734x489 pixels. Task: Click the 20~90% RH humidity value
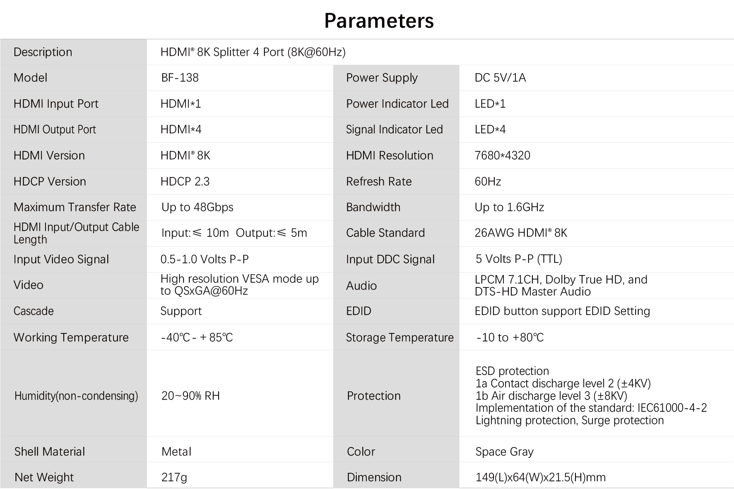[190, 396]
